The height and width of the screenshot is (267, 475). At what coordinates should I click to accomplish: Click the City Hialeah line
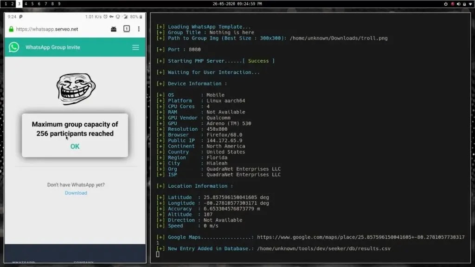pyautogui.click(x=192, y=163)
